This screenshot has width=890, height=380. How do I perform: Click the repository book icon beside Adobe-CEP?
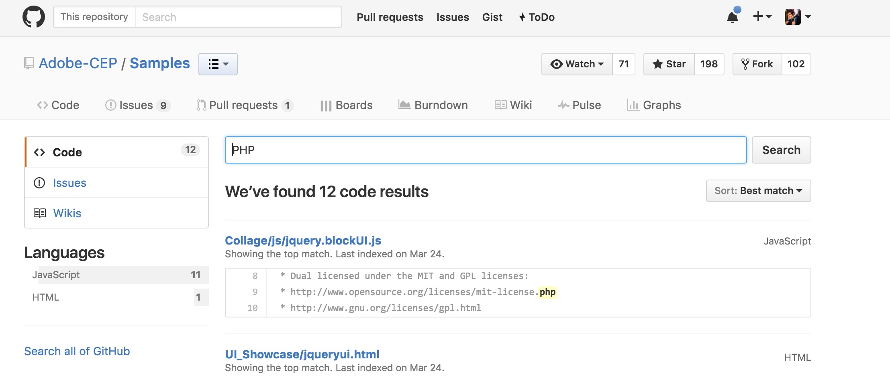[29, 63]
